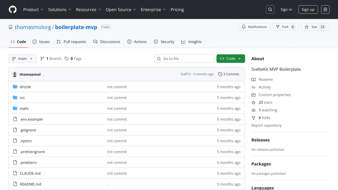The image size is (338, 190).
Task: Open the appearance settings icon beside Sign up
Action: [325, 9]
